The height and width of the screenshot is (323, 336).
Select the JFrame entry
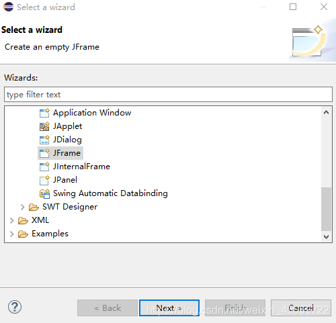coord(67,153)
